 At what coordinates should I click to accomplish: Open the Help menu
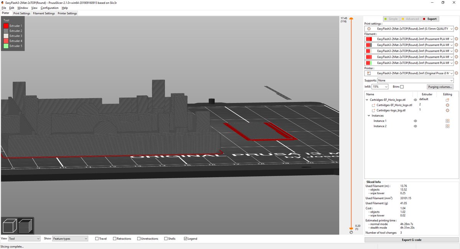tap(65, 8)
